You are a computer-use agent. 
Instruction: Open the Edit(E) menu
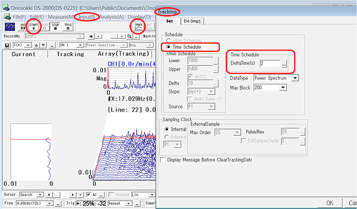pos(37,17)
